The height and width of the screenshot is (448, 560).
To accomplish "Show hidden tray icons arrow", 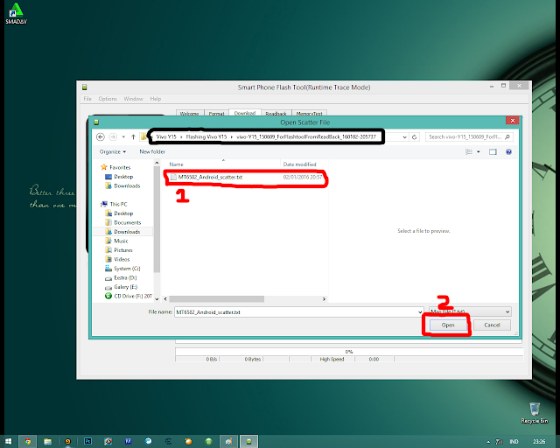I will [x=488, y=442].
